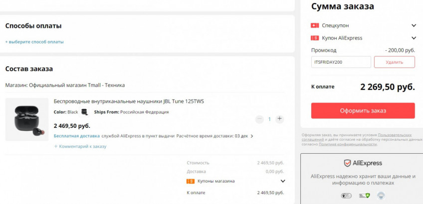Open the JBL Tune 125TWS product title

tap(129, 102)
